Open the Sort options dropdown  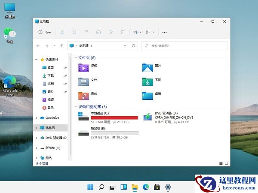138,32
